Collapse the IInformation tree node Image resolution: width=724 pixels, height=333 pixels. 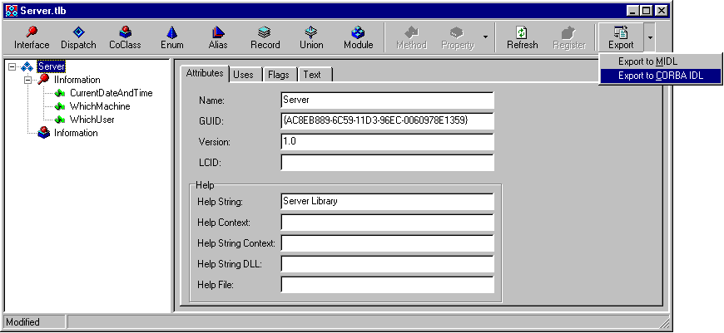click(x=27, y=80)
